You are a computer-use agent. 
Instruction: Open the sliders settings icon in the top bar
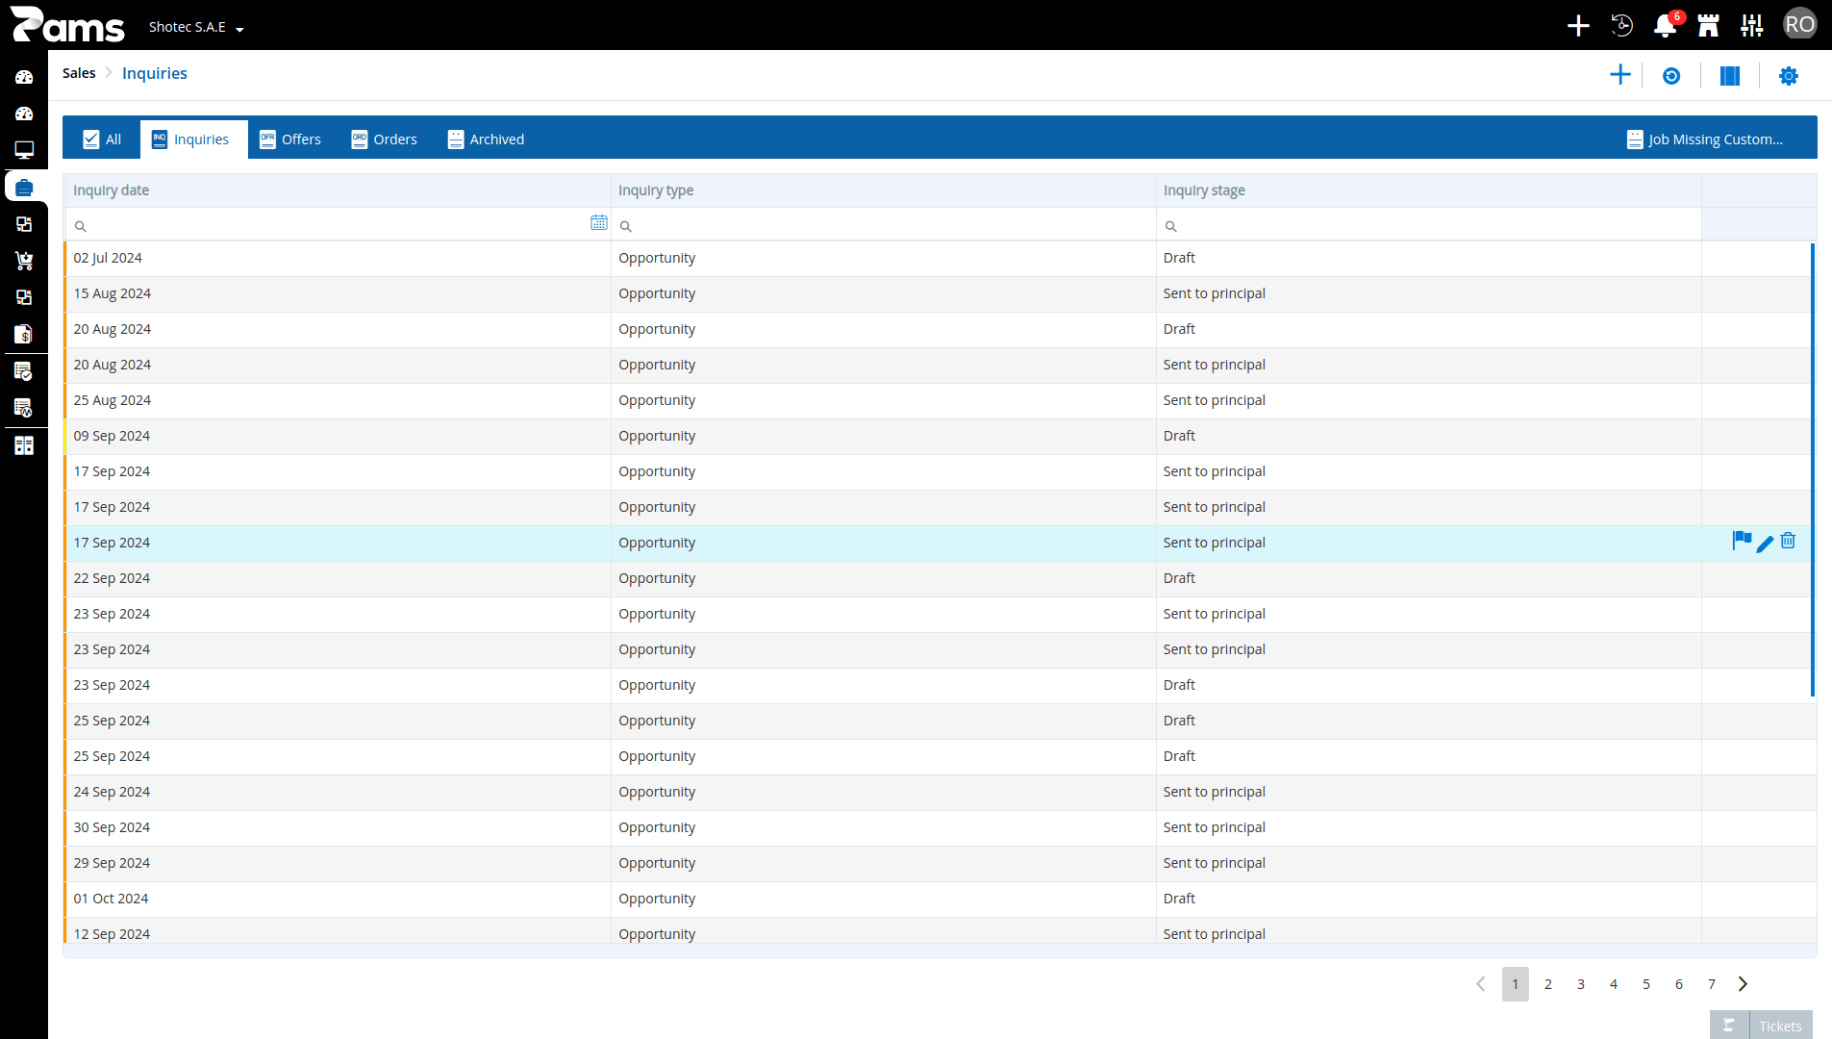point(1752,26)
